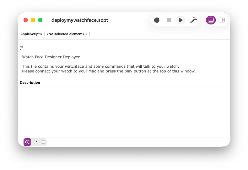The width and height of the screenshot is (248, 170).
Task: Place cursor on Watch Face Designer Deployer line
Action: tap(51, 57)
